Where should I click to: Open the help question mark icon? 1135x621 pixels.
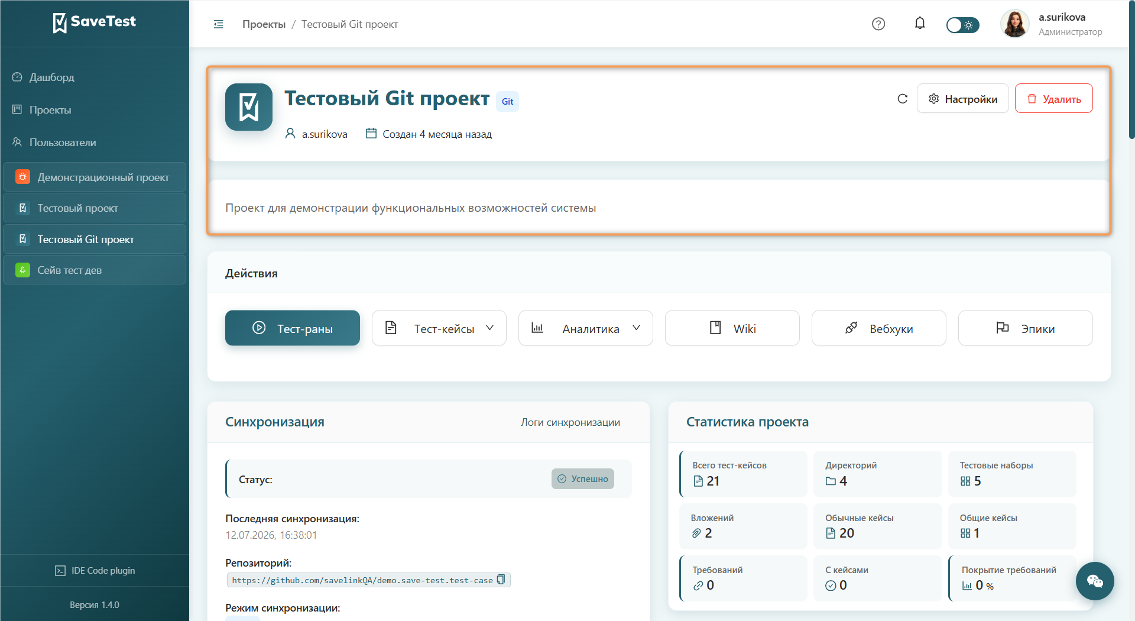878,24
